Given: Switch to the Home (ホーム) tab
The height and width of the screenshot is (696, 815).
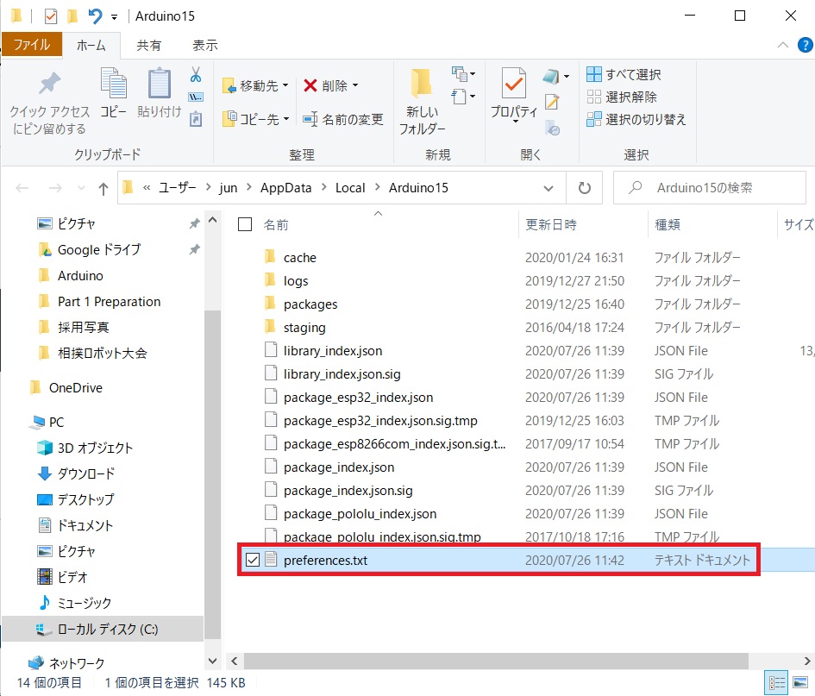Looking at the screenshot, I should (x=91, y=46).
